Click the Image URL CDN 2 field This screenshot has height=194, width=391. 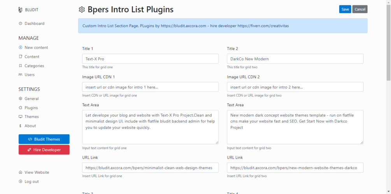(x=295, y=87)
